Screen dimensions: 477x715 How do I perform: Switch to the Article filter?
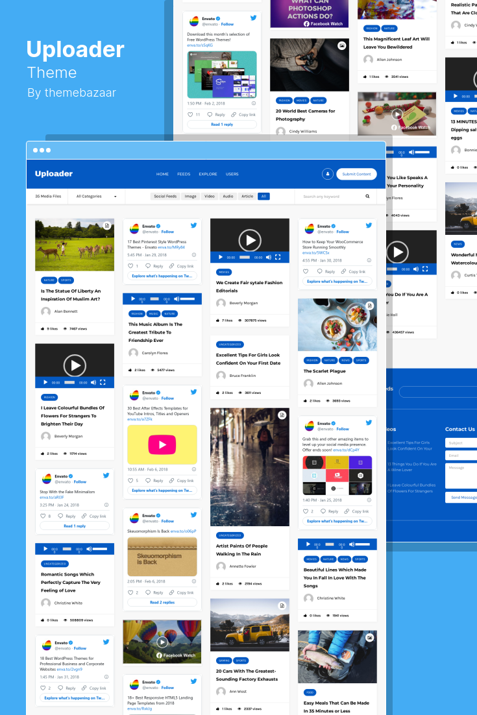coord(247,197)
